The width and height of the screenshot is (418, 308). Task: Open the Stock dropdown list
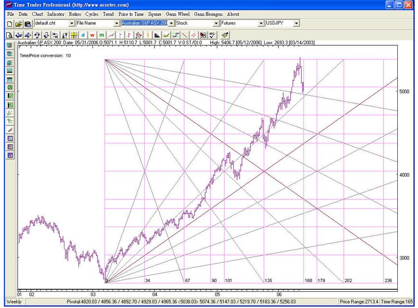coord(216,24)
